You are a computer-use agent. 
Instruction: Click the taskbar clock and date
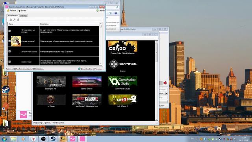(x=243, y=139)
